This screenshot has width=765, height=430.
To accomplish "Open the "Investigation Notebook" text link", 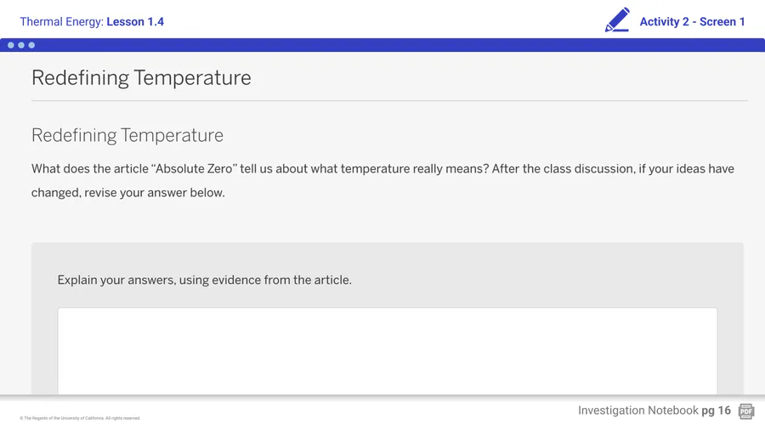I will click(637, 410).
